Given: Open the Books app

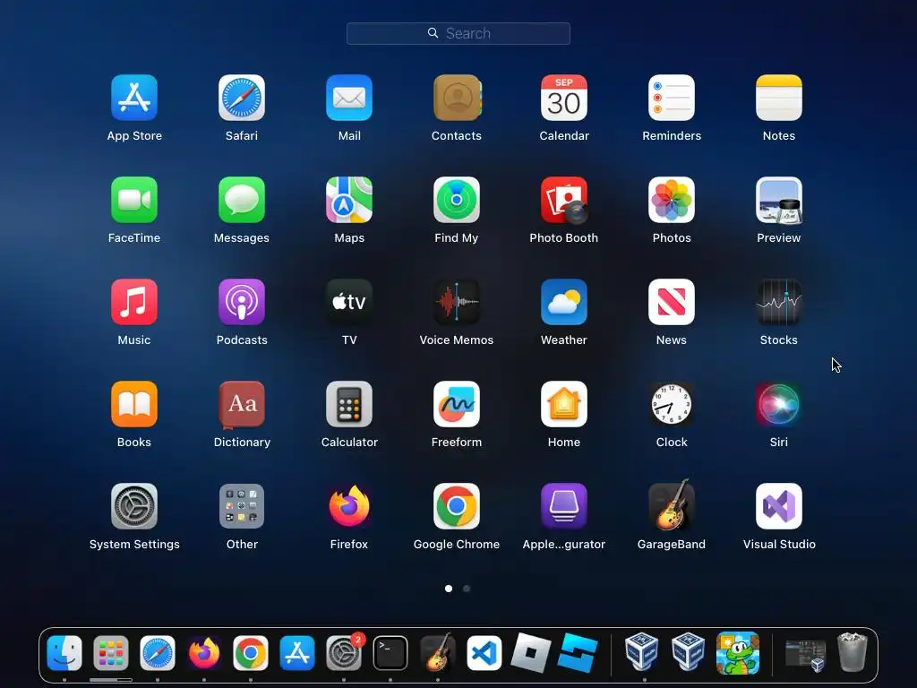Looking at the screenshot, I should tap(134, 404).
